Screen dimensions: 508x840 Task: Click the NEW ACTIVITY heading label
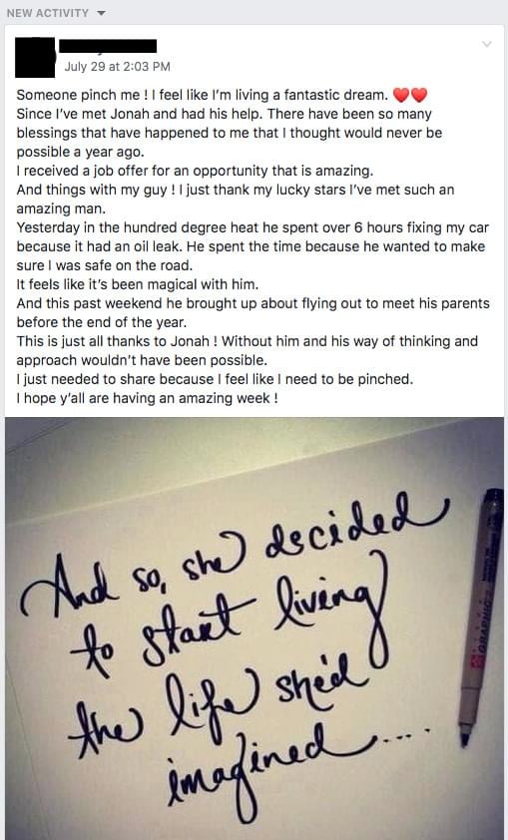(x=48, y=13)
